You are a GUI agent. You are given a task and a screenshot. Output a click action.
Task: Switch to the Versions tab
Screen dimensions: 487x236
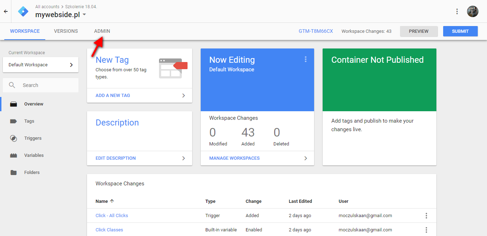(66, 31)
